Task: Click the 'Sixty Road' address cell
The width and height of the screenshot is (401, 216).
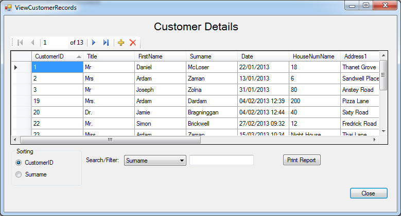Action: (360, 112)
